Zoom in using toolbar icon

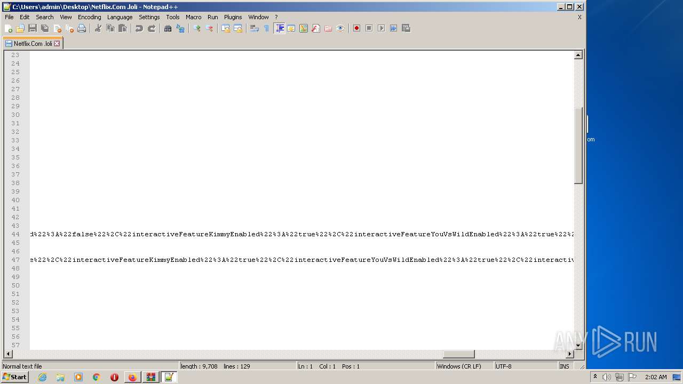197,28
